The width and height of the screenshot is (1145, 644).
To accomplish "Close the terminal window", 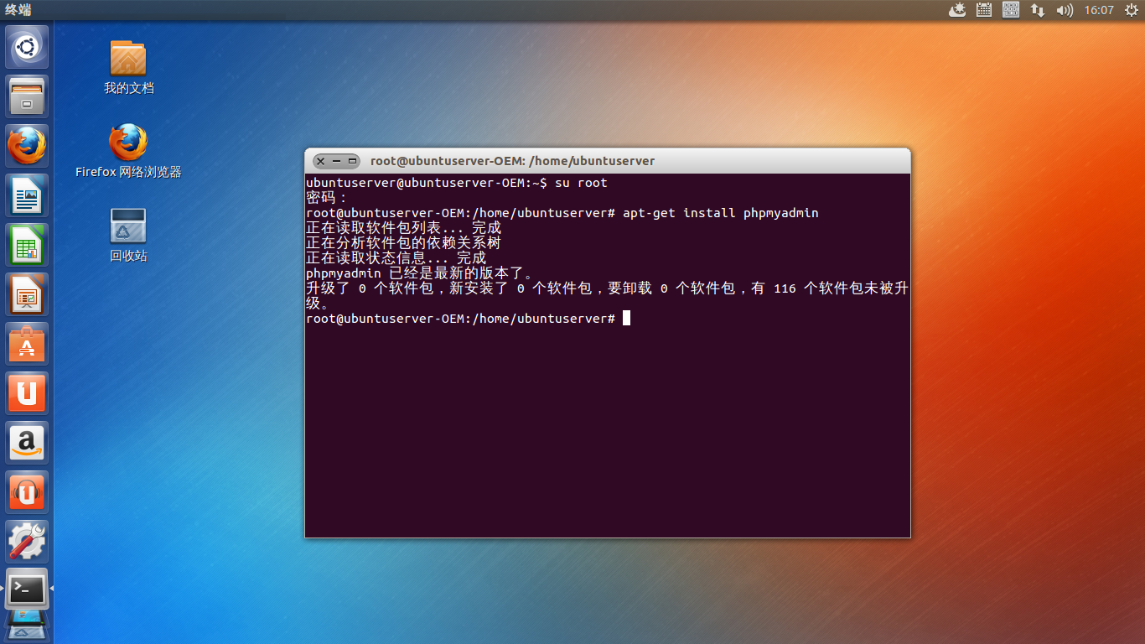I will [x=321, y=161].
